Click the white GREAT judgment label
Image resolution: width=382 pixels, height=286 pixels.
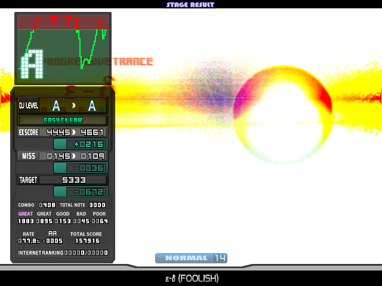[x=44, y=214]
